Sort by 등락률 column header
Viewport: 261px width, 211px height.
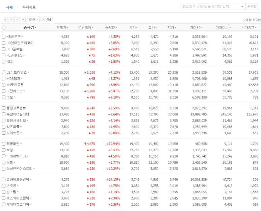tap(111, 27)
